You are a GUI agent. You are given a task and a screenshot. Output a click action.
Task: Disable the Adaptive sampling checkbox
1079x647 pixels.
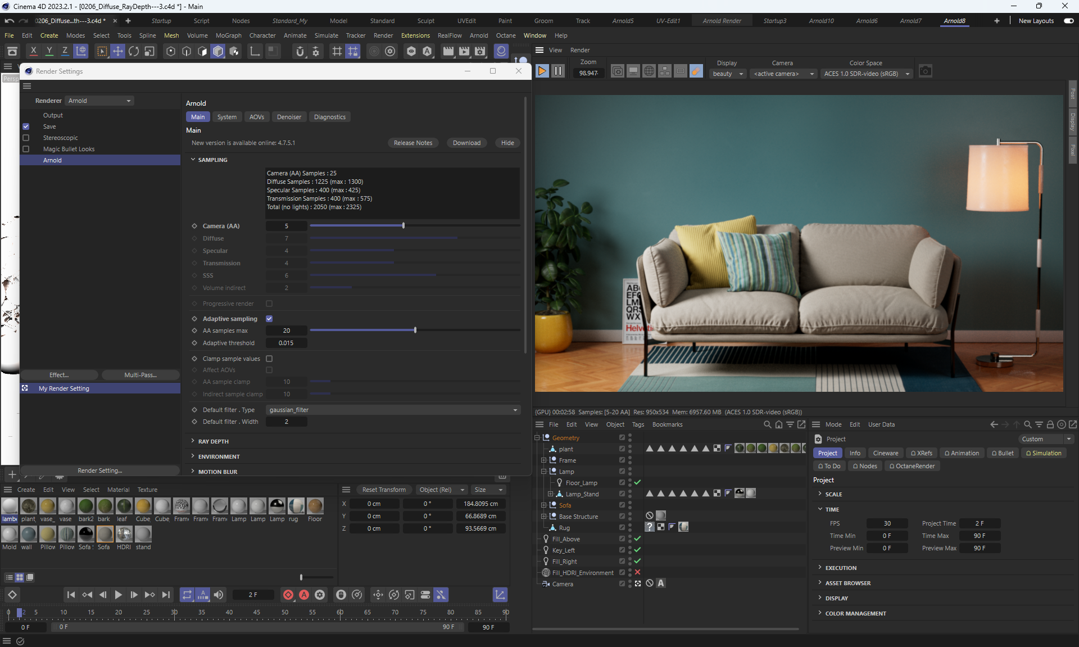tap(269, 319)
